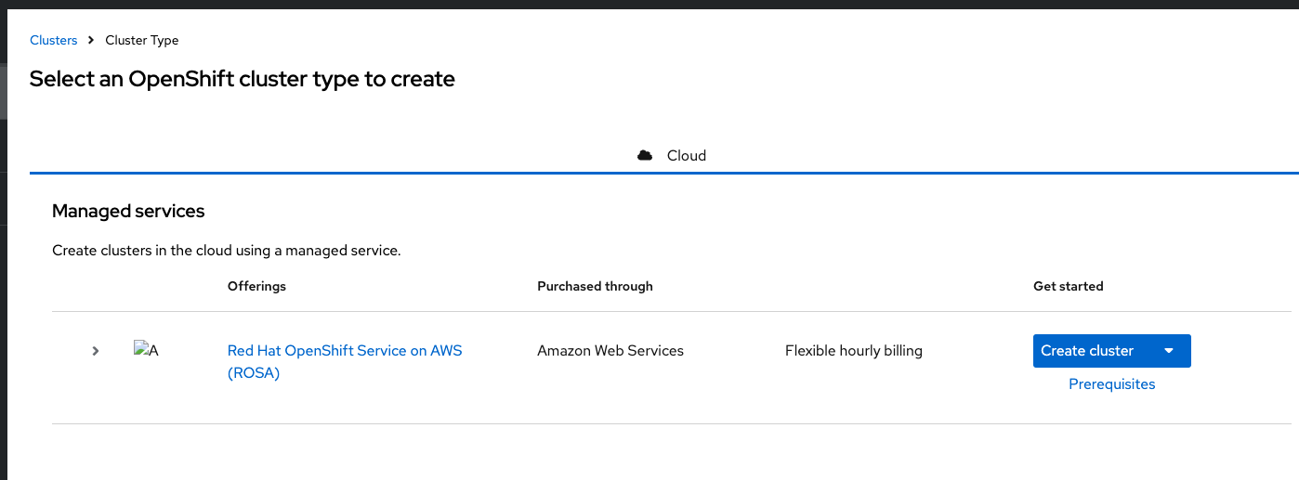1299x480 pixels.
Task: Click the Flexible hourly billing text
Action: coord(853,351)
